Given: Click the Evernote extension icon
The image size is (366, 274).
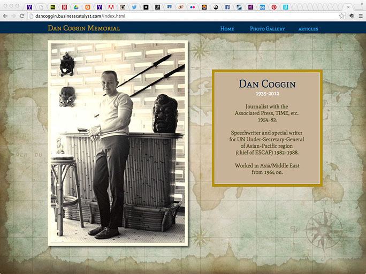Looking at the screenshot, I should point(352,16).
